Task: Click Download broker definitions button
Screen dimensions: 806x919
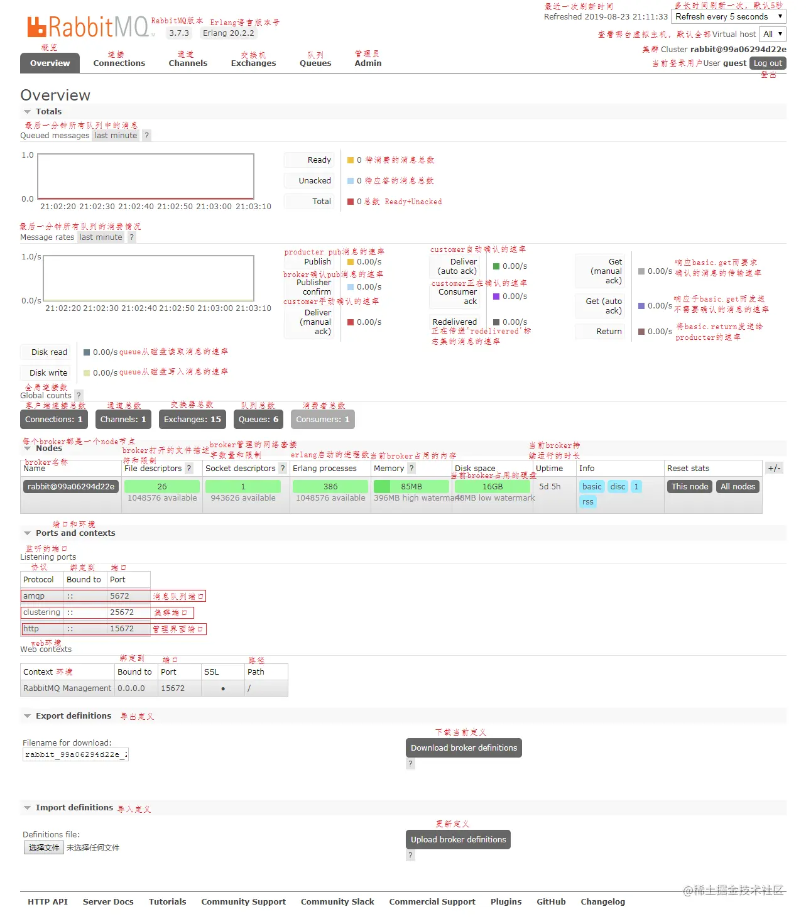Action: 464,748
